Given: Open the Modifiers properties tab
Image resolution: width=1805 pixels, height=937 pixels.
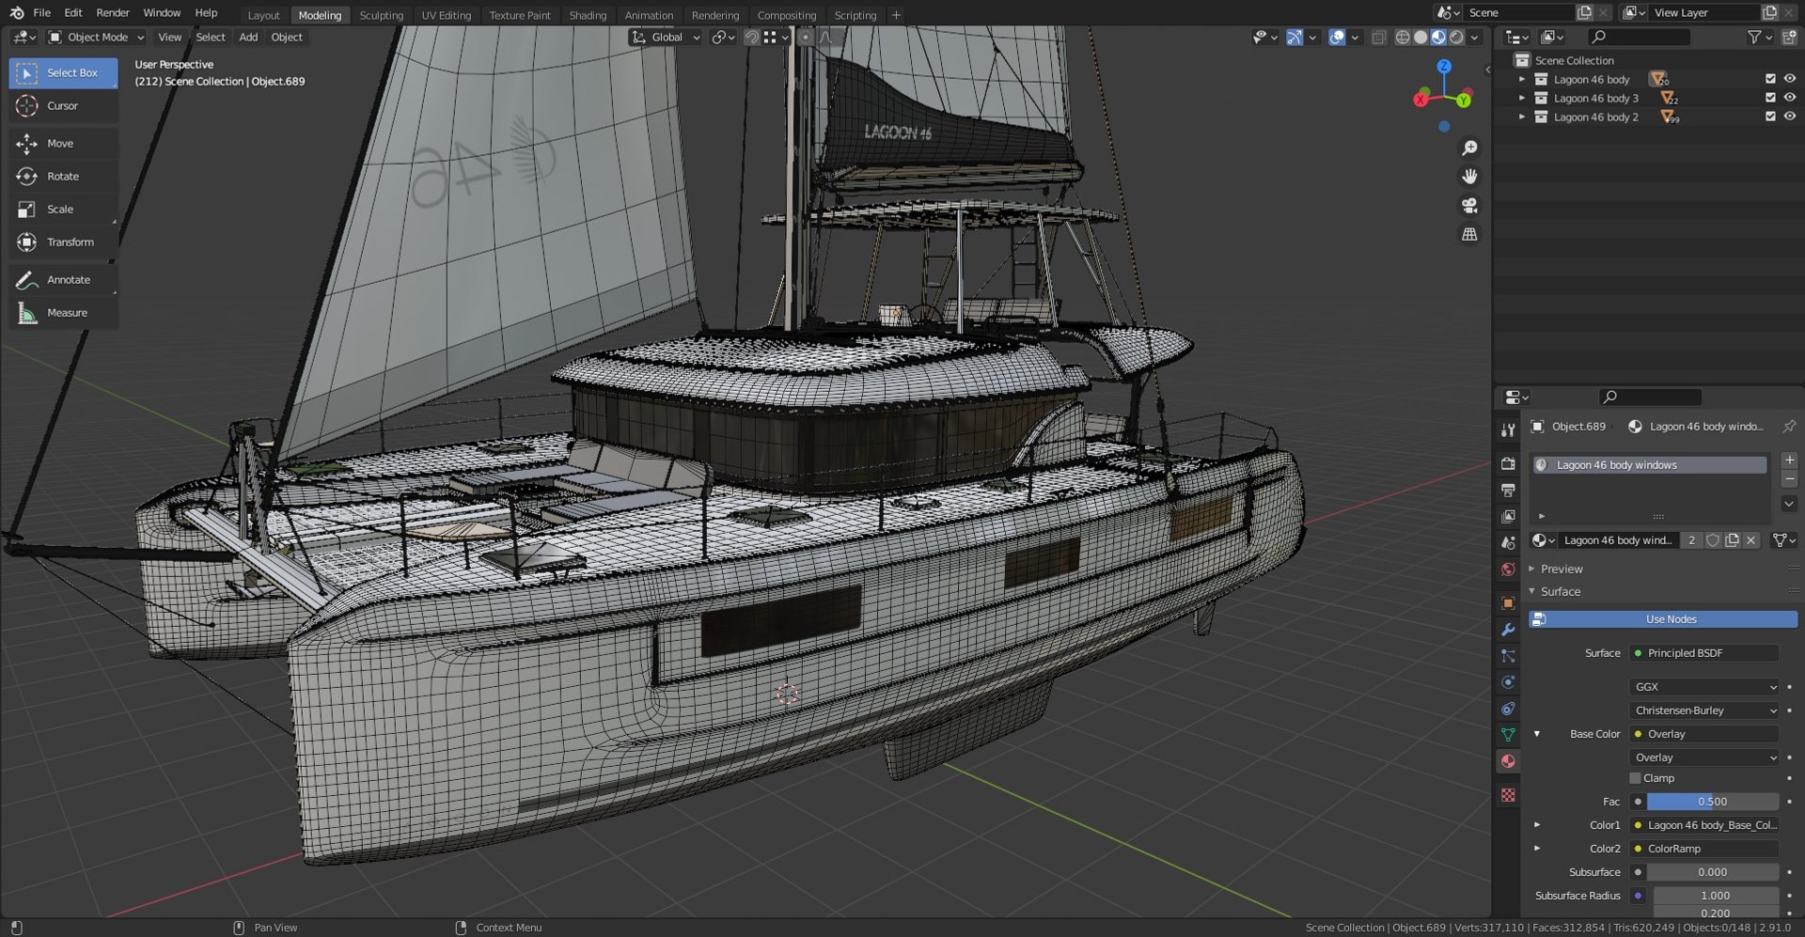Looking at the screenshot, I should coord(1508,630).
